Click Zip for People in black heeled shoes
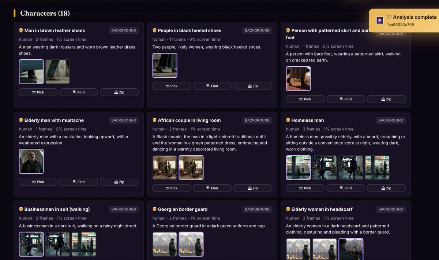The width and height of the screenshot is (439, 260). [x=253, y=86]
